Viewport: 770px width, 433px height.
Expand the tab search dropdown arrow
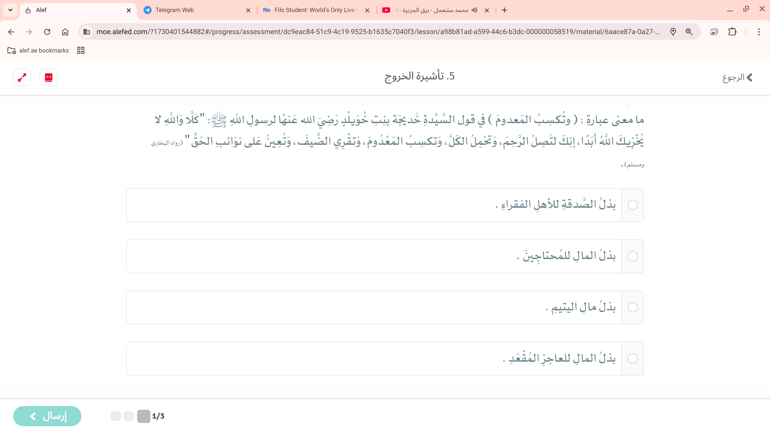pos(10,10)
